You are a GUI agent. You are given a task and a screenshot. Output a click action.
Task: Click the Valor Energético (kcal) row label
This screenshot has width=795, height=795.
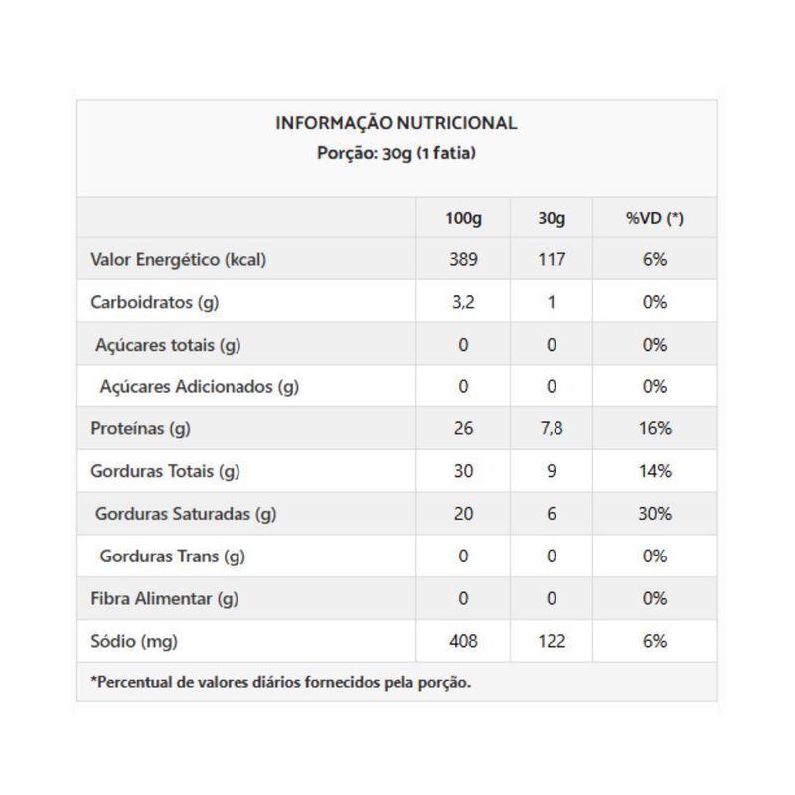pos(179,260)
